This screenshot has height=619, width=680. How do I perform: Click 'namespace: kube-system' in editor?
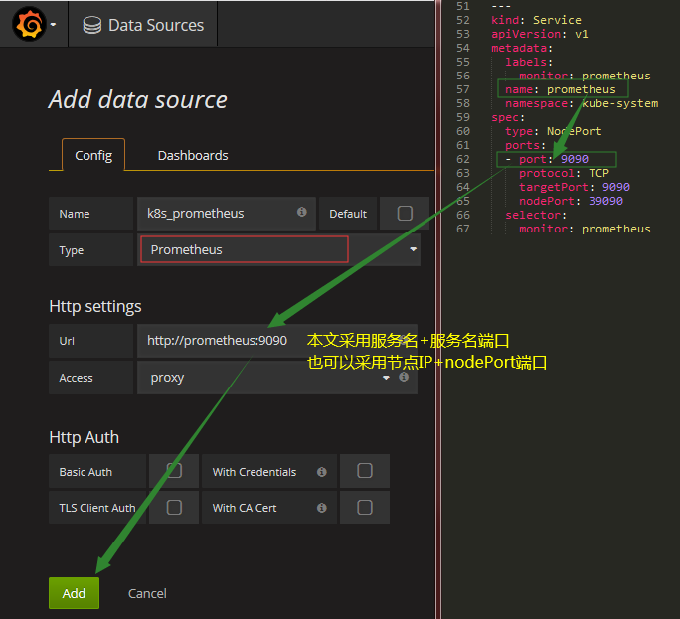(x=582, y=103)
